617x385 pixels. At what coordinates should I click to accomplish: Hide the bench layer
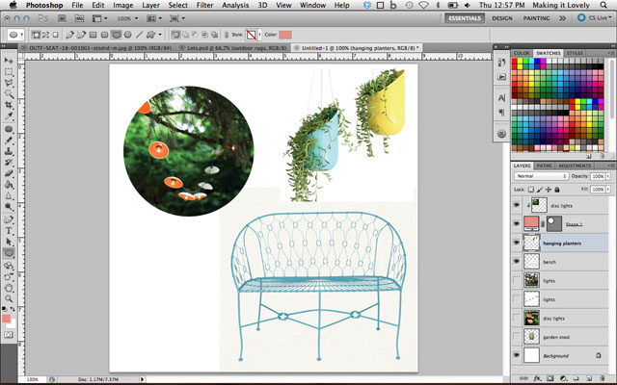coord(518,262)
